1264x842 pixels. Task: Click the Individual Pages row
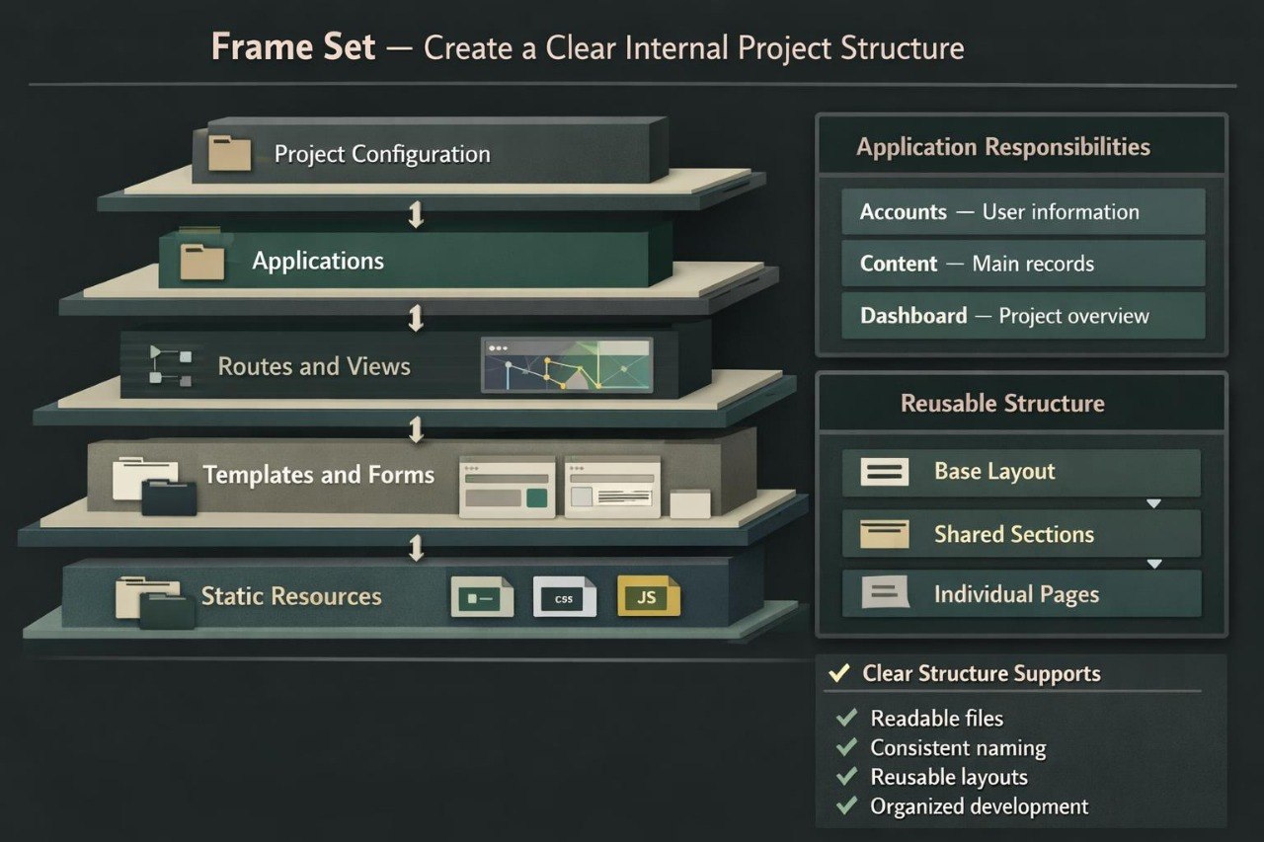coord(1021,594)
